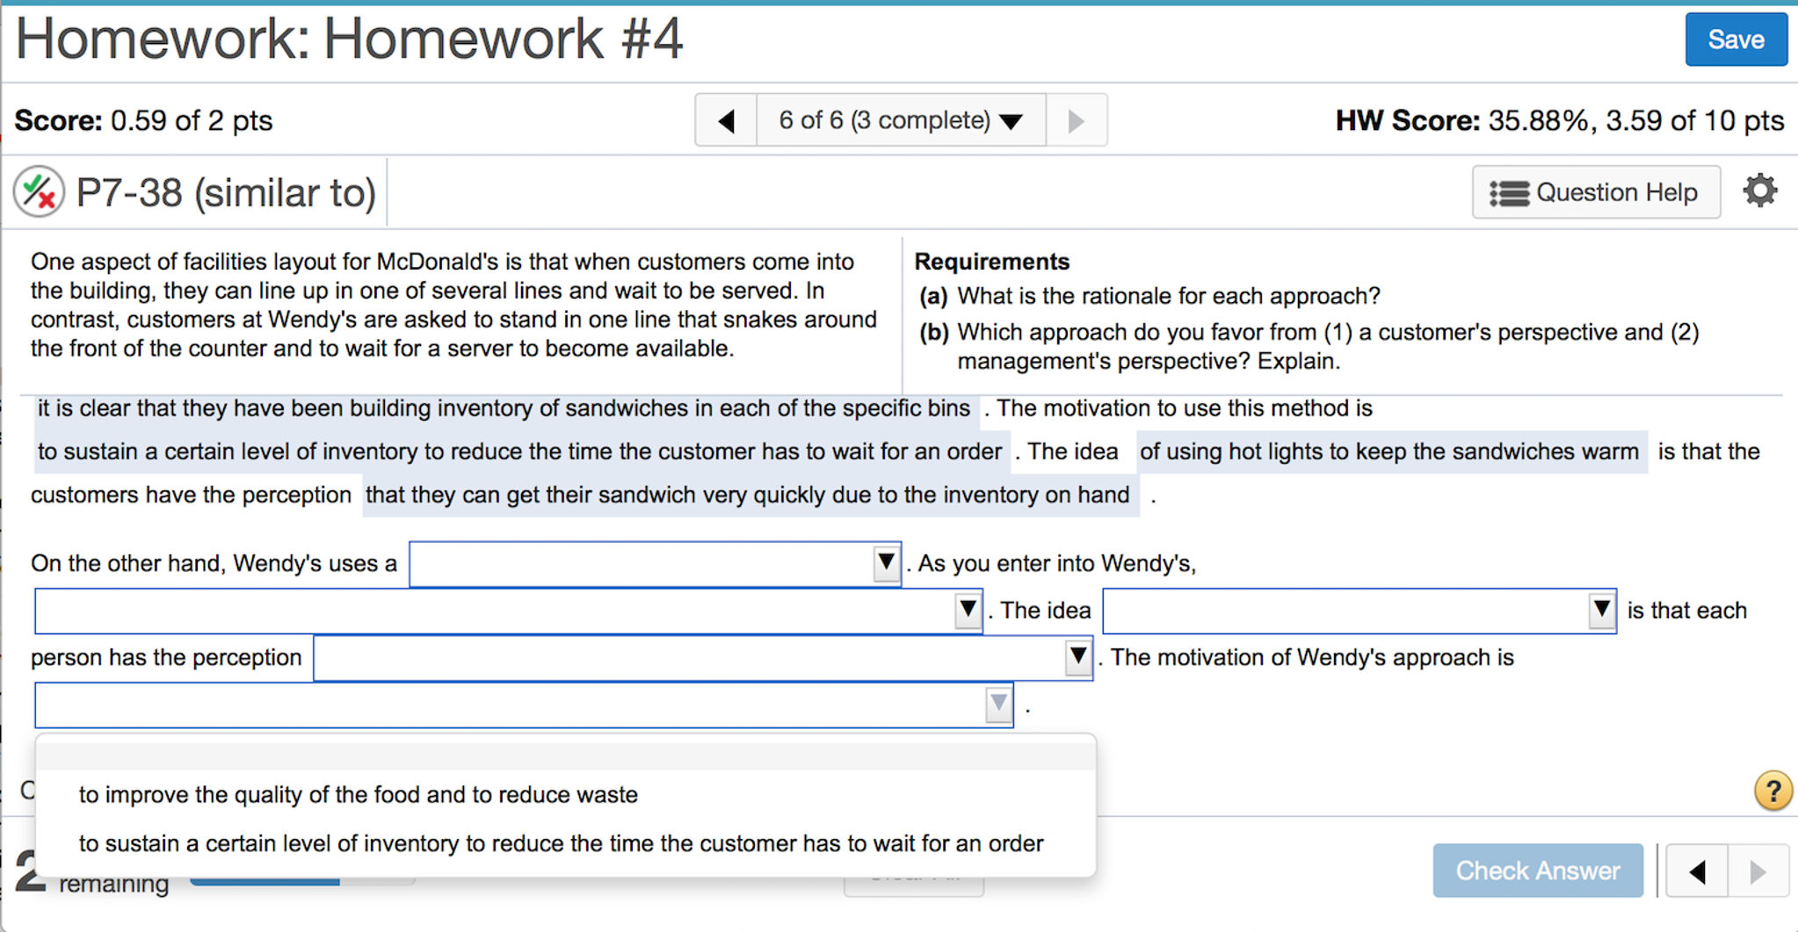Open the '6 of 6 (3 complete)' question selector
The height and width of the screenshot is (932, 1798).
(901, 120)
